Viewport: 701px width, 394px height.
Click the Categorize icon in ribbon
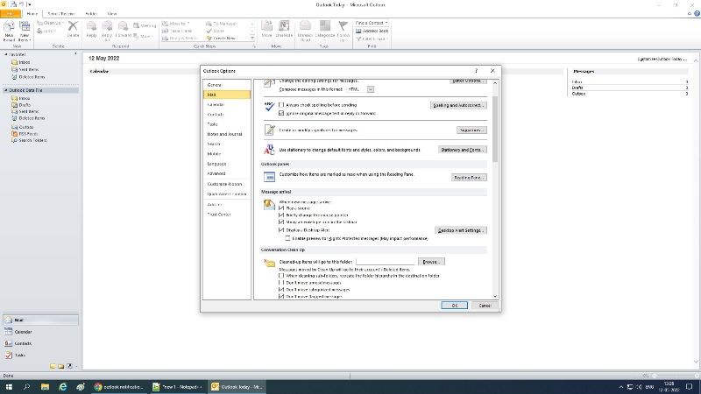[x=325, y=26]
